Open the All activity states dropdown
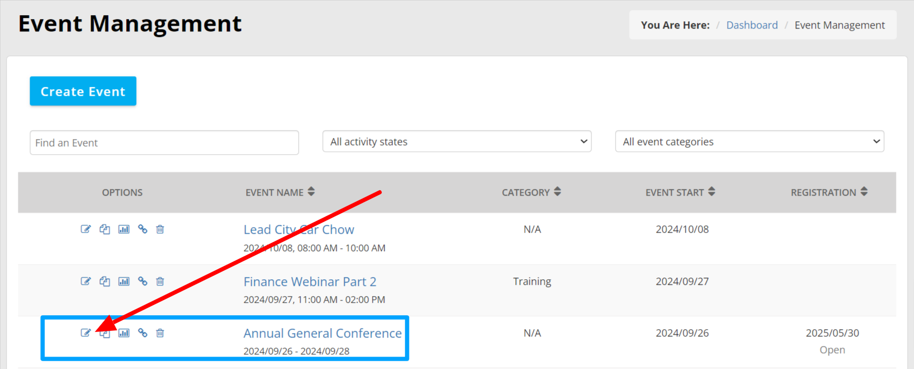 (x=456, y=142)
